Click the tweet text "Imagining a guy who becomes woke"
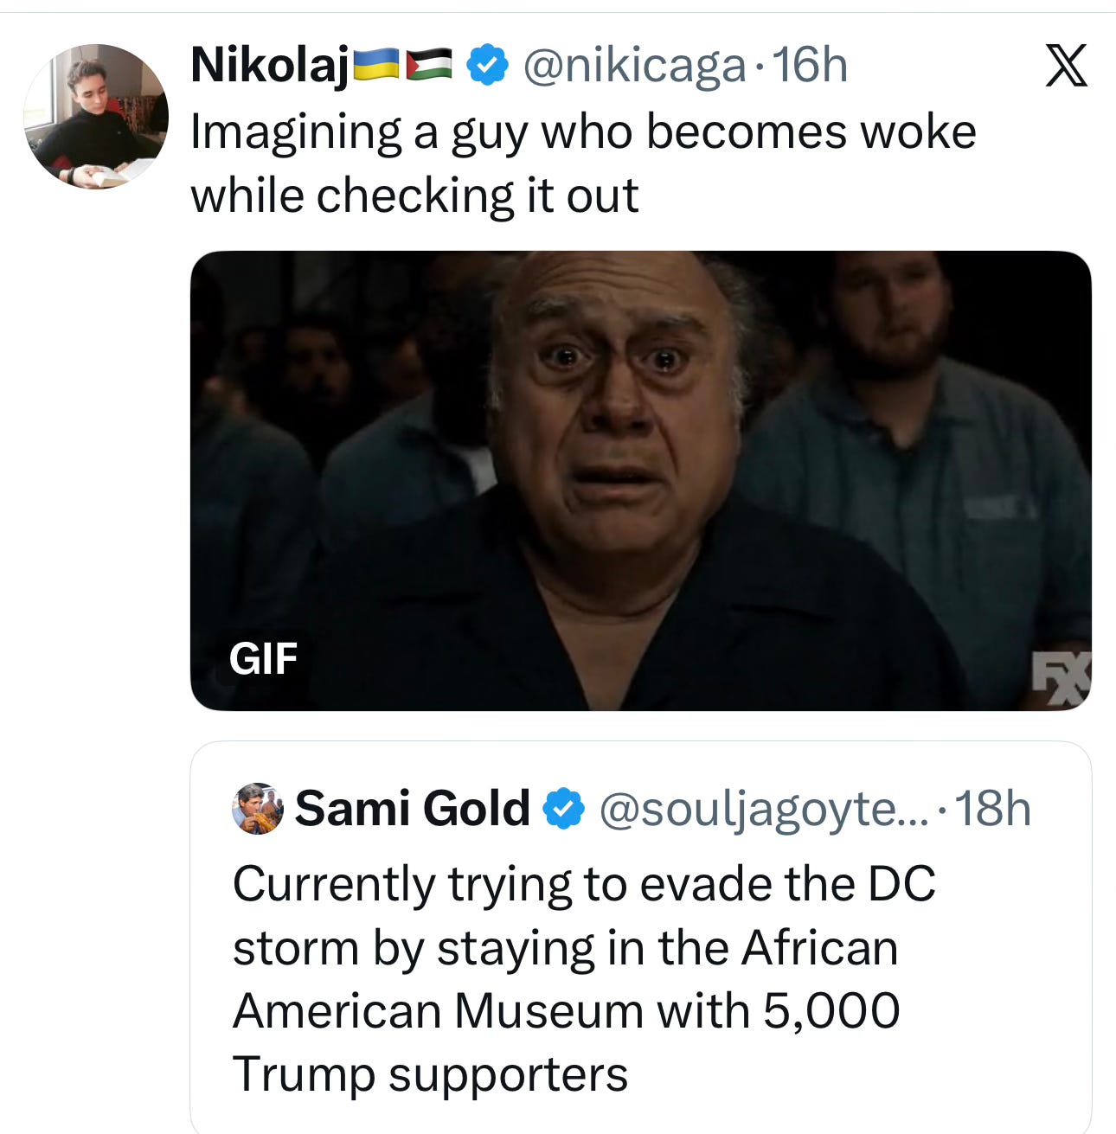Screen dimensions: 1116x1134 click(x=583, y=132)
